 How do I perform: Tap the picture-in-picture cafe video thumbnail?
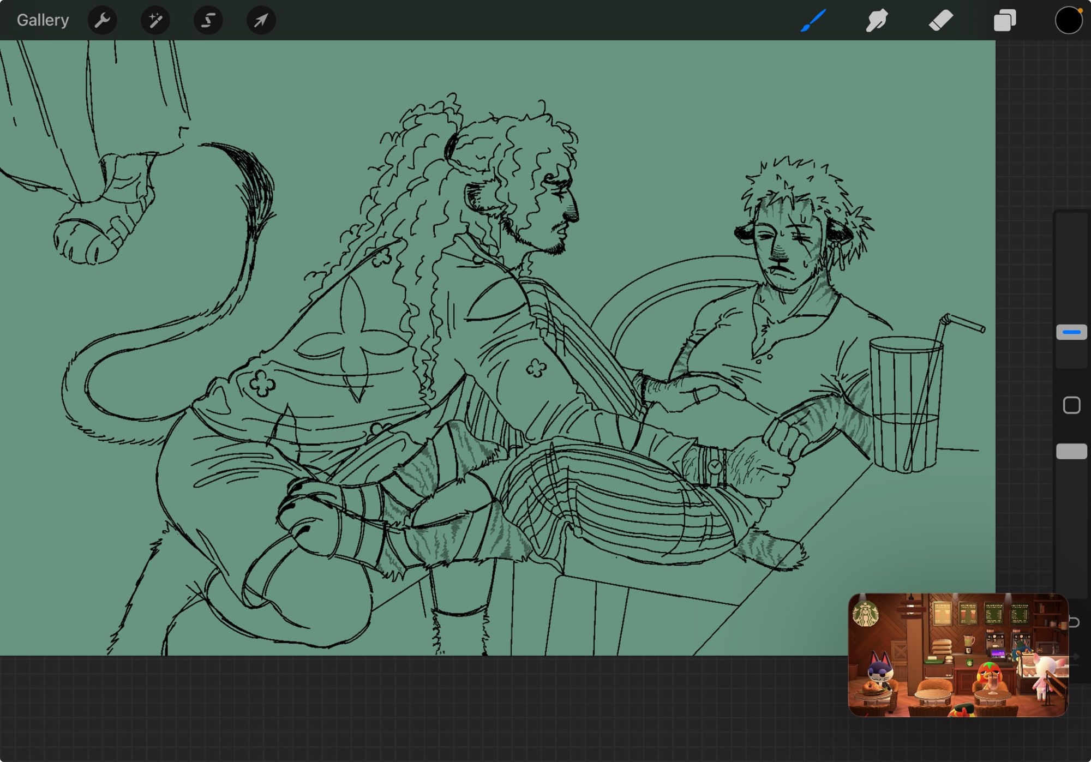point(957,655)
